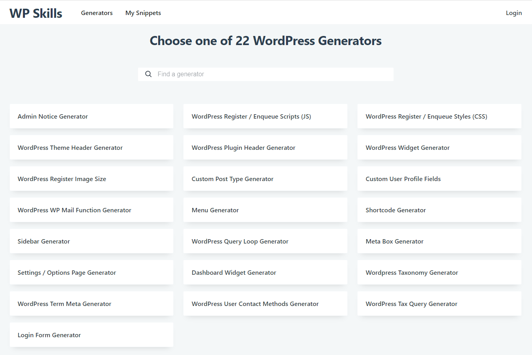The image size is (532, 355).
Task: Open the Shortcode Generator
Action: (x=439, y=210)
